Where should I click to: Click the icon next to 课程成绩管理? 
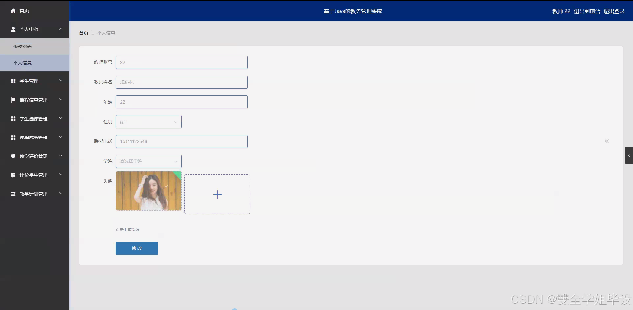13,138
